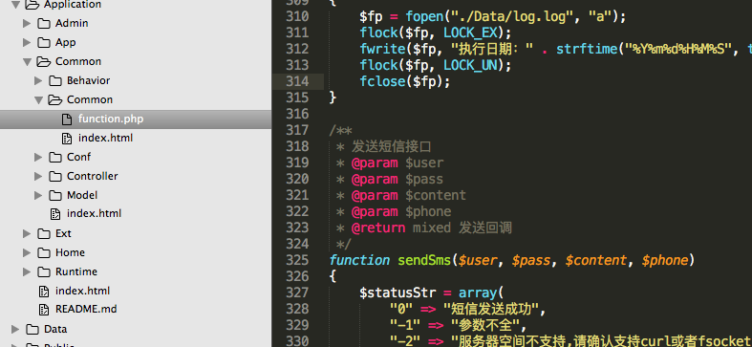Select the Data folder label

[x=55, y=329]
